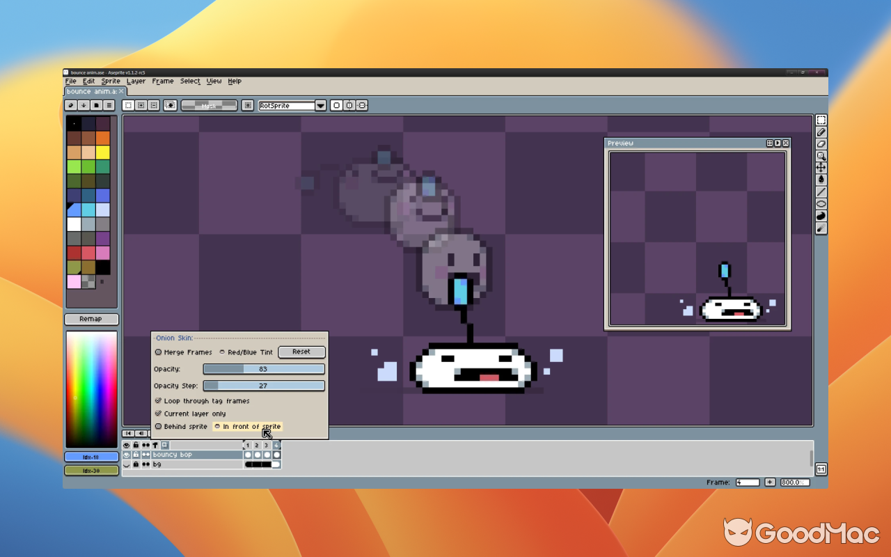Open the Frame menu
The width and height of the screenshot is (891, 557).
click(162, 81)
